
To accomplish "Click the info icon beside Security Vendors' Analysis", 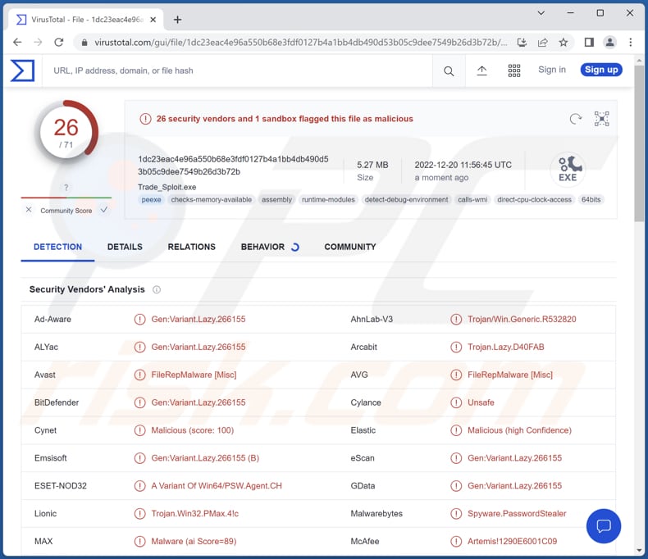I will pyautogui.click(x=157, y=289).
